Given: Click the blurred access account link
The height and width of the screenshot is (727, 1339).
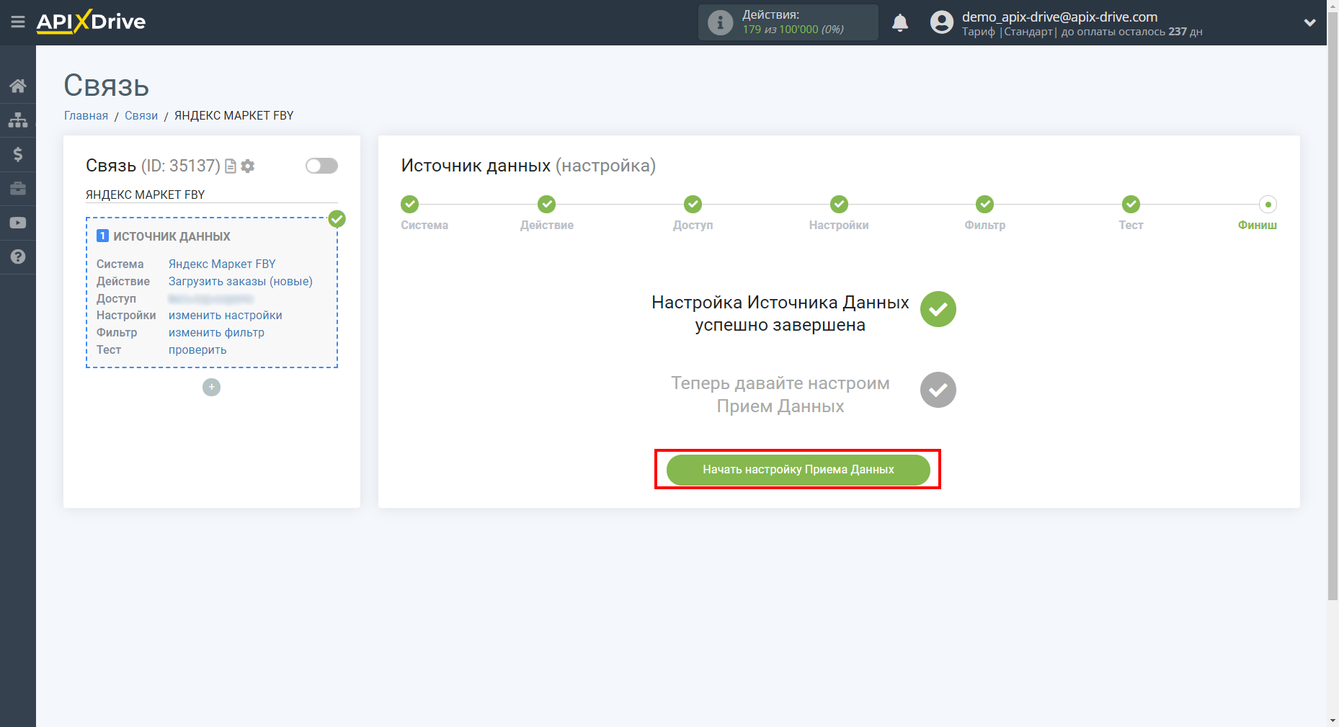Looking at the screenshot, I should point(211,298).
